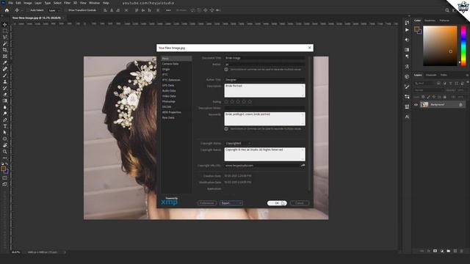Screen dimensions: 470x264
Task: Select IPTC Extension in the dialog sidebar
Action: [171, 80]
